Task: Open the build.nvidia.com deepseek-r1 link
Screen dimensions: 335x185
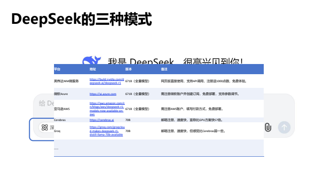Action: [x=107, y=81]
